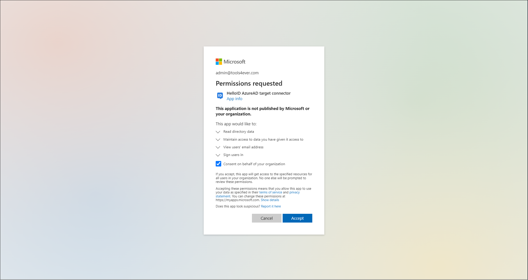528x280 pixels.
Task: Click the 'not published by Microsoft' warning
Action: click(263, 111)
